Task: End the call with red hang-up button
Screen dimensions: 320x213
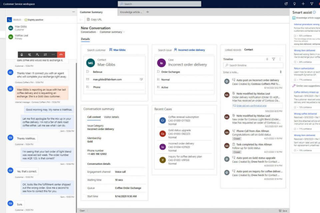Action: [x=61, y=55]
